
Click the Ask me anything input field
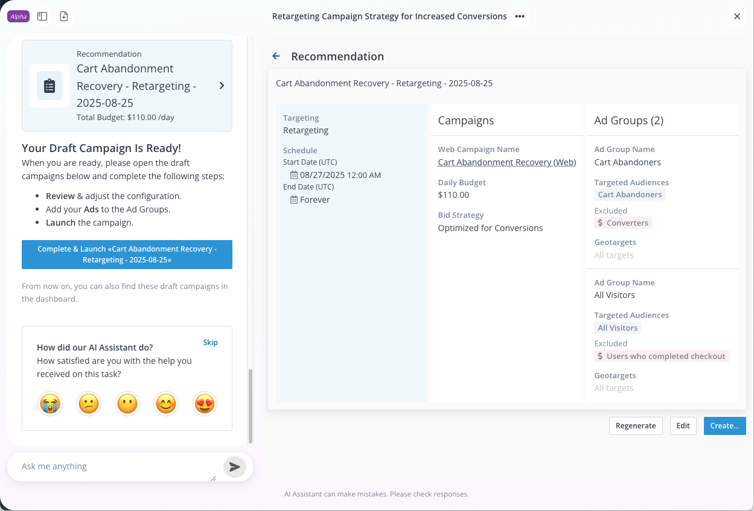point(115,466)
